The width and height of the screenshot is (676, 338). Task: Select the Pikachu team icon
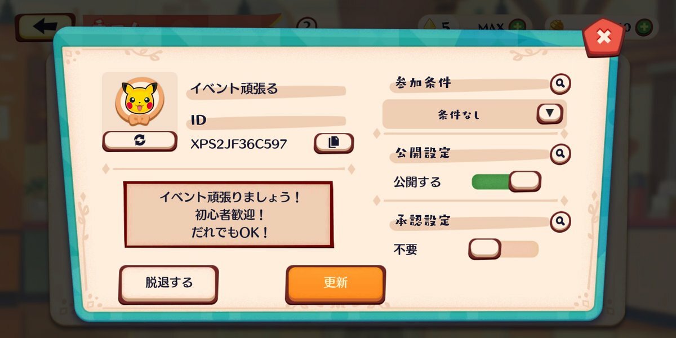coord(139,101)
